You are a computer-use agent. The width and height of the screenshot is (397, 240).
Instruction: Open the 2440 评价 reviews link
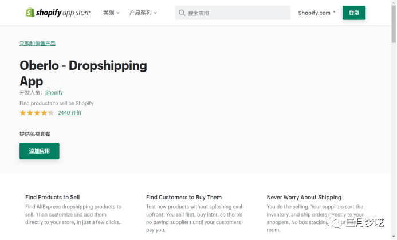(70, 113)
